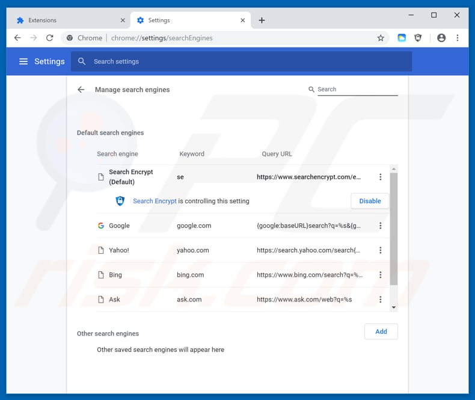
Task: Close the Extensions tab
Action: [123, 20]
